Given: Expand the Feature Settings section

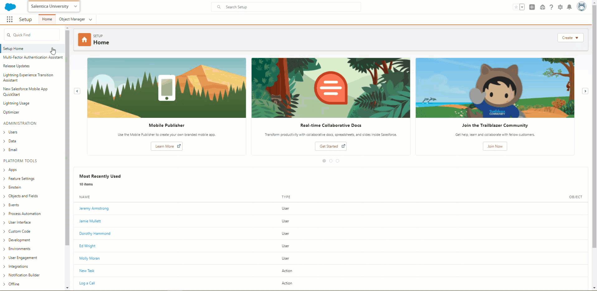Looking at the screenshot, I should click(4, 179).
